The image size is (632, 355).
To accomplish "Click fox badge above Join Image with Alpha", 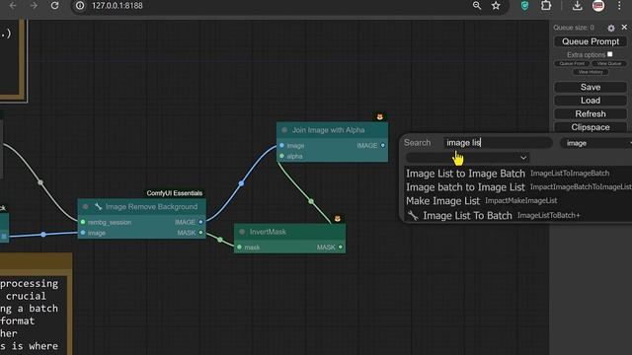I will click(x=379, y=116).
